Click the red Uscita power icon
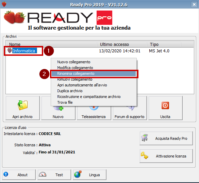 click(165, 105)
